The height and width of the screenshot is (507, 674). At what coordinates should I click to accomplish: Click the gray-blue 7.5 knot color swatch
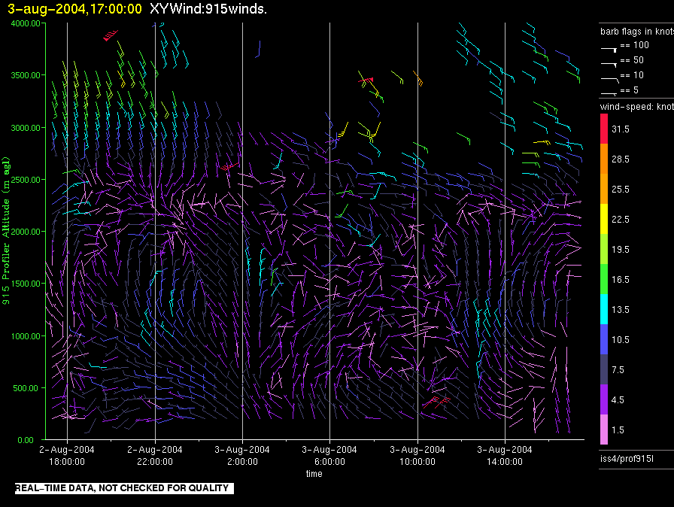coord(604,369)
